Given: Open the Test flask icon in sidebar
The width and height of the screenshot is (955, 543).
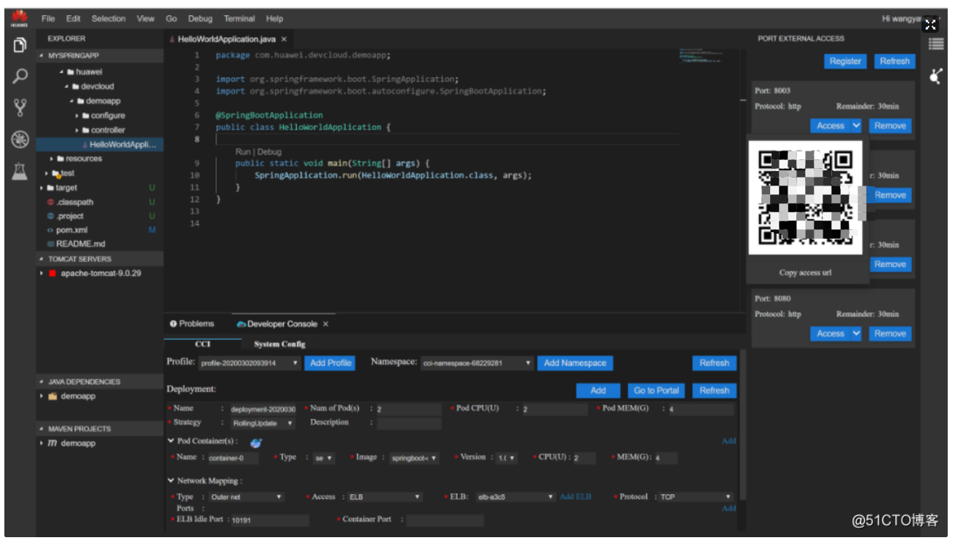Looking at the screenshot, I should point(20,171).
